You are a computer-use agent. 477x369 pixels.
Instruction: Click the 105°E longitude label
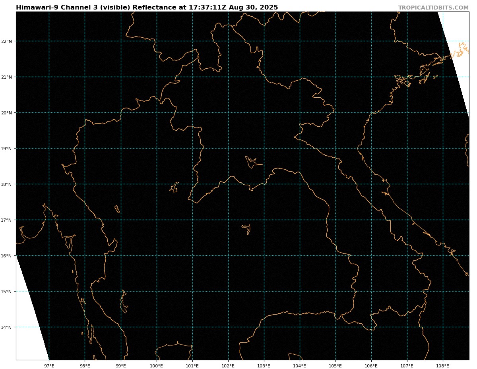point(335,365)
